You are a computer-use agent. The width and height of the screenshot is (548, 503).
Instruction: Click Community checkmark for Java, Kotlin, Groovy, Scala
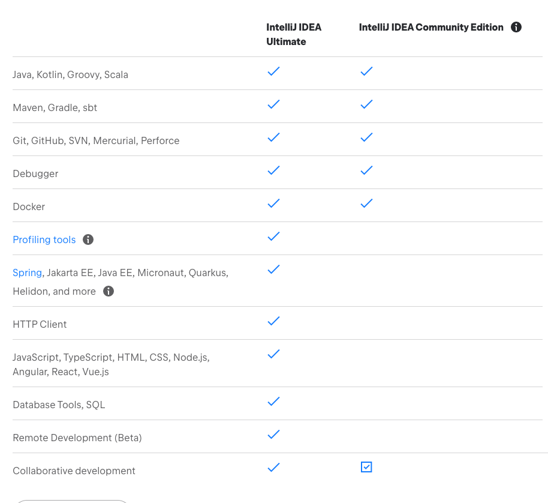(x=366, y=71)
